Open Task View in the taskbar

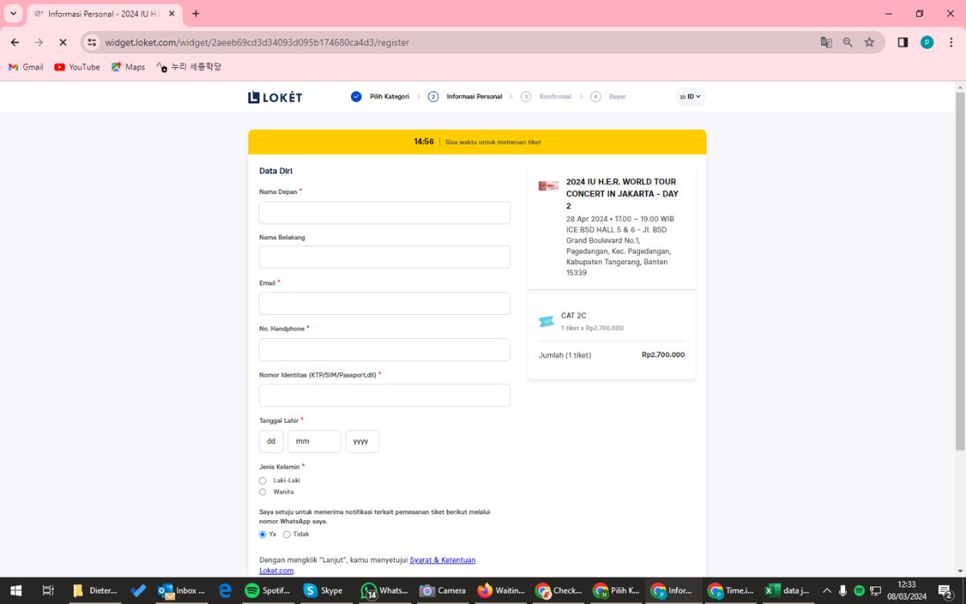[x=47, y=590]
